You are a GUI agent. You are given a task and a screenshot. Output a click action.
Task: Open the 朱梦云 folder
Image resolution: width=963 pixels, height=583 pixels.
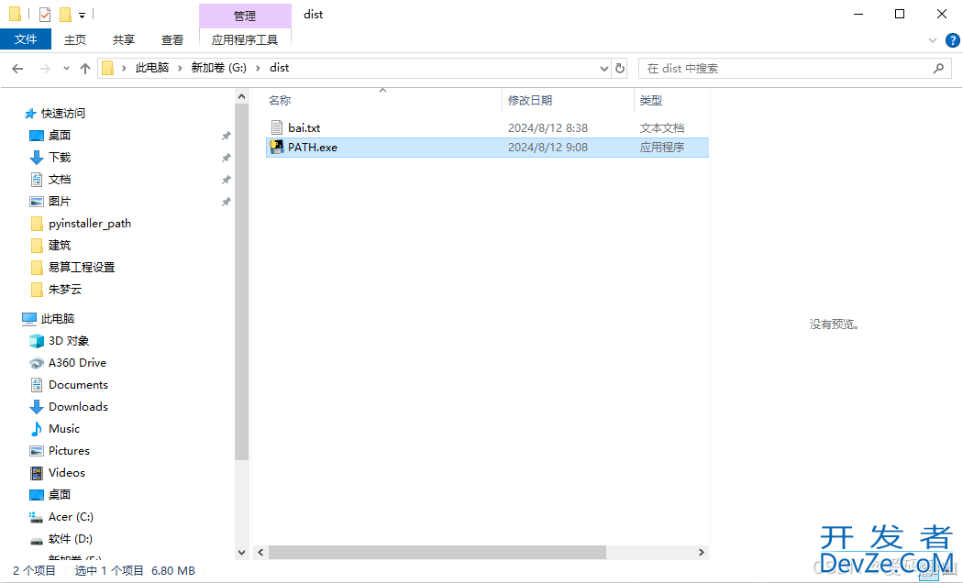tap(65, 289)
